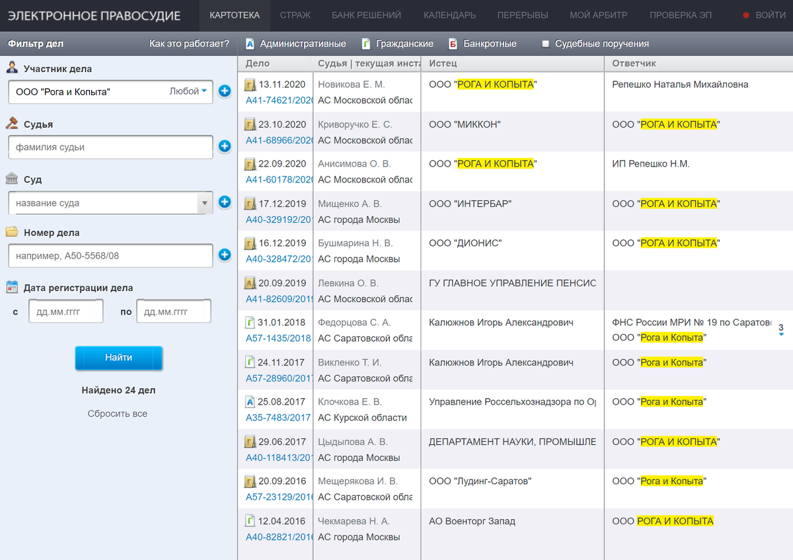Click case type icon for 29.06.2017 row
Image resolution: width=793 pixels, height=560 pixels.
point(250,442)
